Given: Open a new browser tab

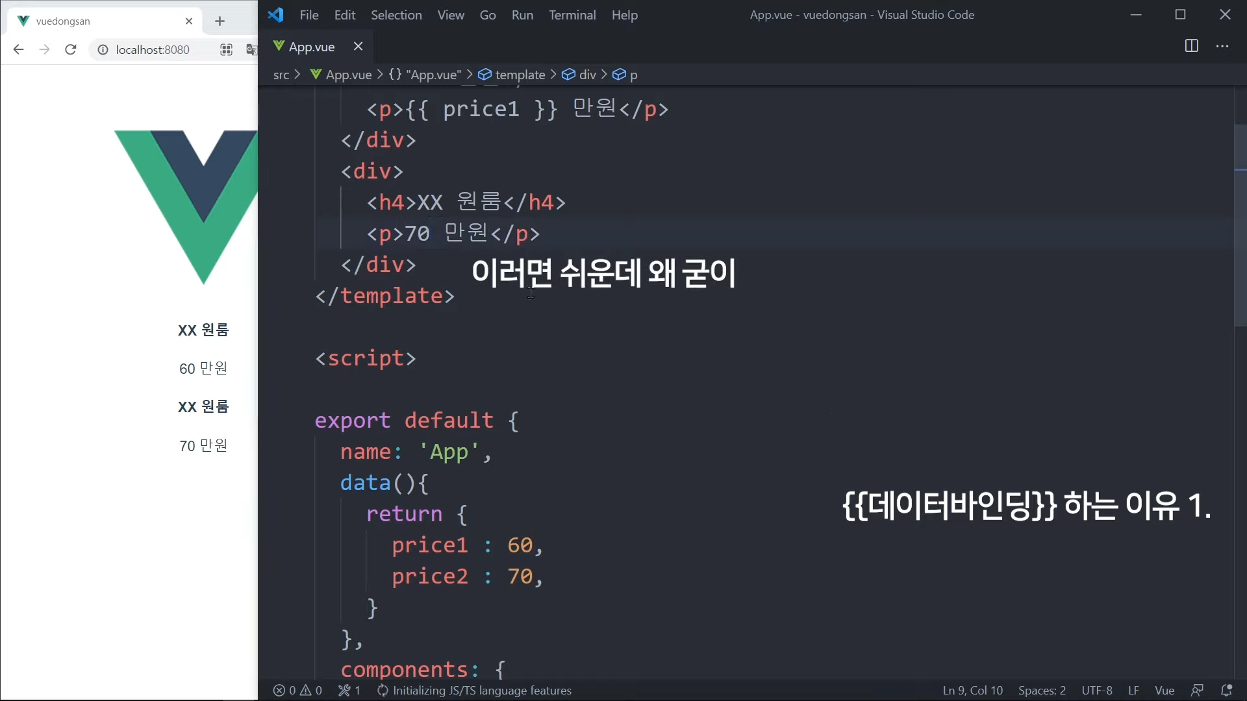Looking at the screenshot, I should pos(220,21).
